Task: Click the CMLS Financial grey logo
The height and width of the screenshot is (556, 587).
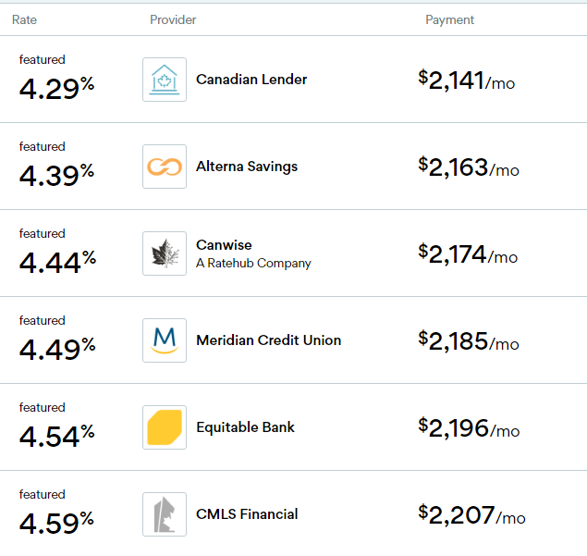Action: coord(165,514)
